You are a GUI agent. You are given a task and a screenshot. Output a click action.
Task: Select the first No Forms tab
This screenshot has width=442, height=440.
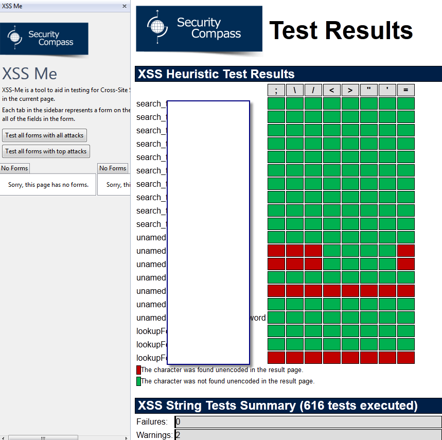tap(14, 168)
